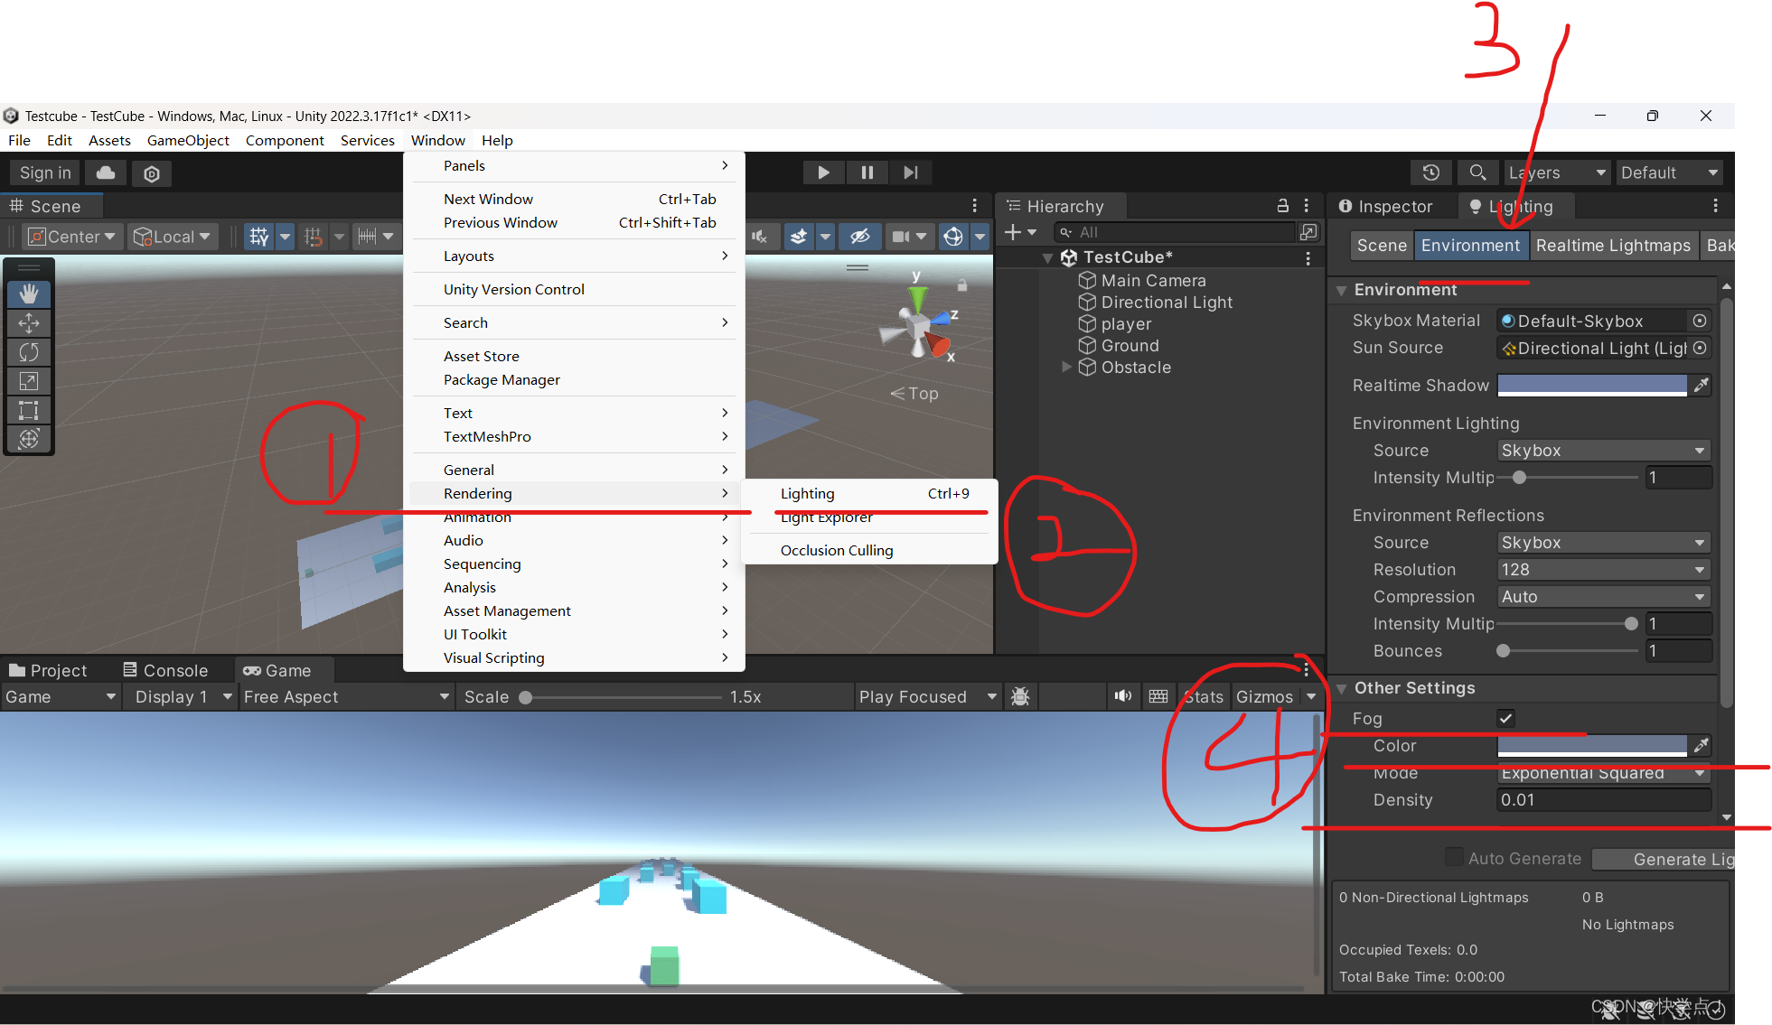
Task: Toggle Gizmos in Game view
Action: (1264, 696)
